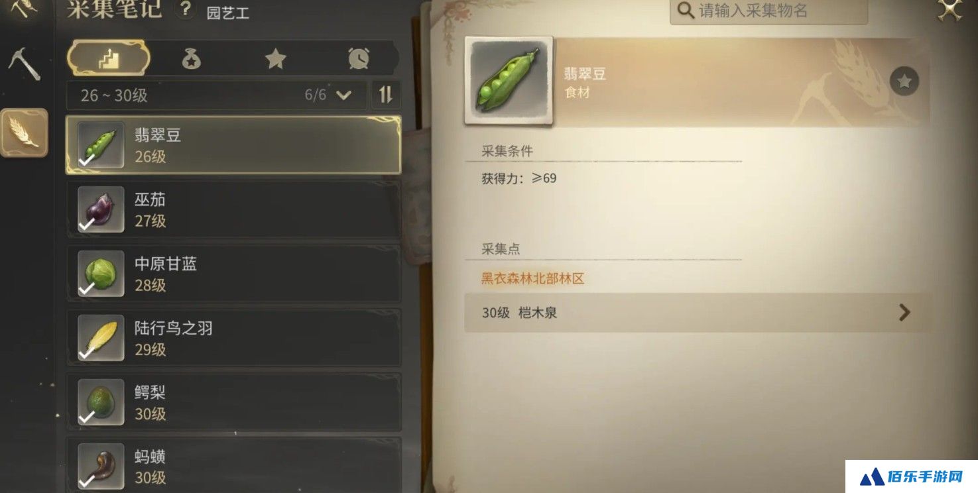978x493 pixels.
Task: Select the botanist wheat icon in sidebar
Action: (24, 133)
